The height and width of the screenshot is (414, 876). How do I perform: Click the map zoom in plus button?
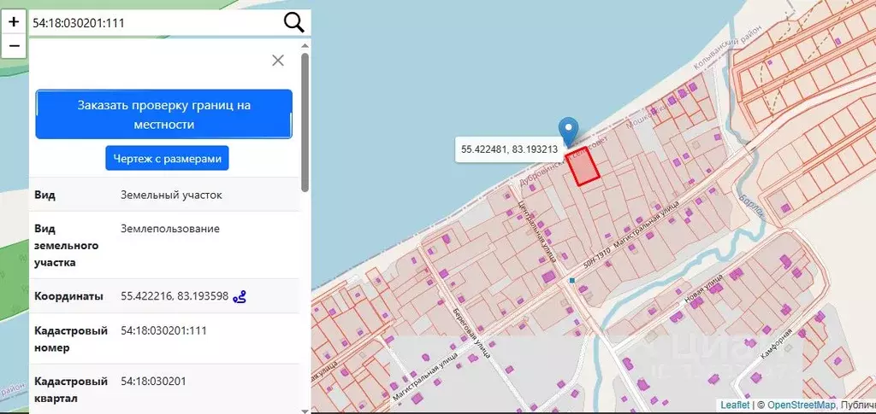(14, 21)
